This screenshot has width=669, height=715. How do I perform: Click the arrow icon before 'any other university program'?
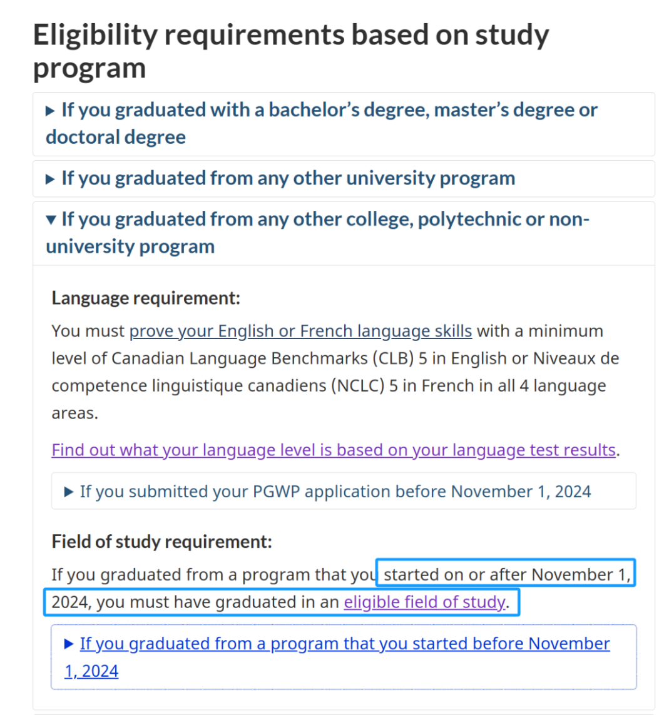click(x=51, y=180)
